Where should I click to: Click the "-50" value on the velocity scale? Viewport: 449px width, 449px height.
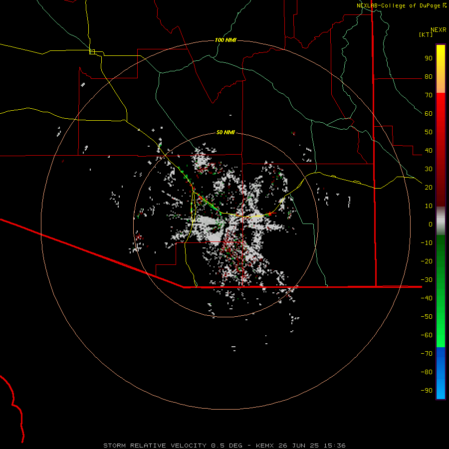coord(427,317)
